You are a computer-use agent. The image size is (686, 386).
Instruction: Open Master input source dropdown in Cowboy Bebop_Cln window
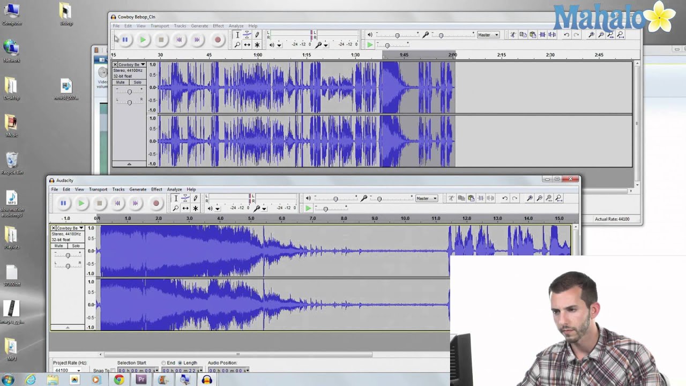click(489, 35)
